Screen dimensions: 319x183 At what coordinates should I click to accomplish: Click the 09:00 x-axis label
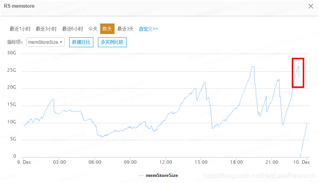[x=130, y=162]
